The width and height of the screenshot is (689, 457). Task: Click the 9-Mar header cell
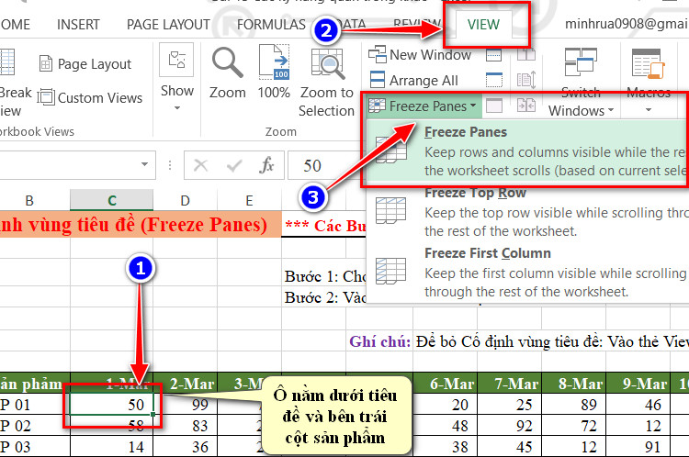click(x=638, y=384)
